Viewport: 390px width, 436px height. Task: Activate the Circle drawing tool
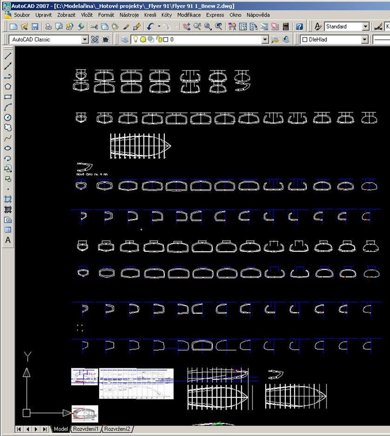[x=8, y=117]
